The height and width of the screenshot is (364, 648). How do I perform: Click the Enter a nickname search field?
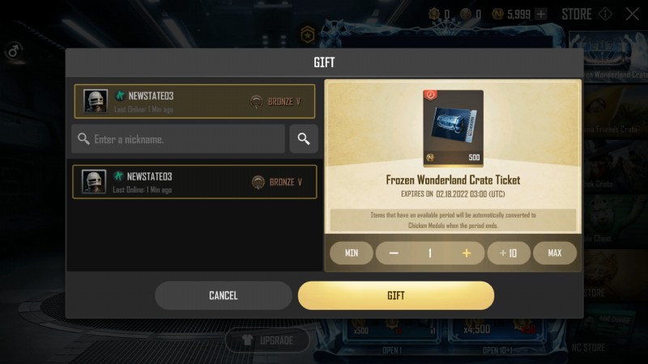point(178,139)
